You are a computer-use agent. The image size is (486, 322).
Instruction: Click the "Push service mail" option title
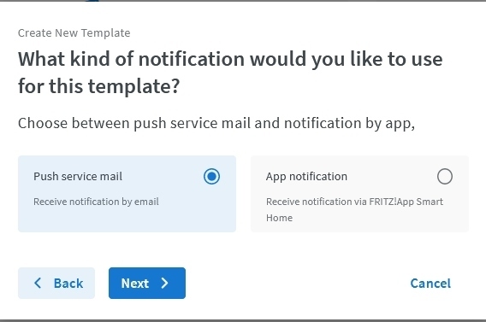coord(78,176)
